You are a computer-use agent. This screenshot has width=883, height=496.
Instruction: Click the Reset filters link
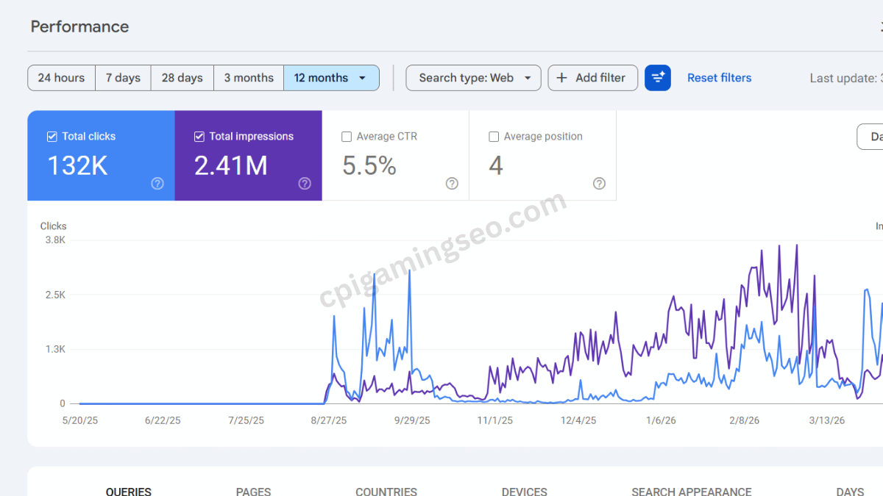(719, 78)
